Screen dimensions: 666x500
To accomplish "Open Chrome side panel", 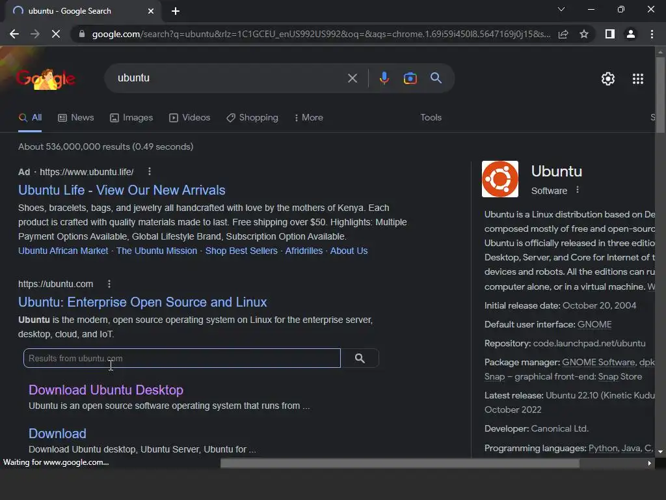I will [x=610, y=34].
